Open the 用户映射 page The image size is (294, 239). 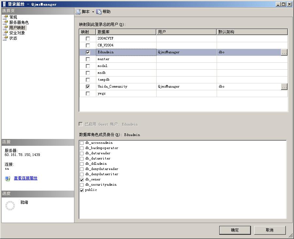(17, 28)
